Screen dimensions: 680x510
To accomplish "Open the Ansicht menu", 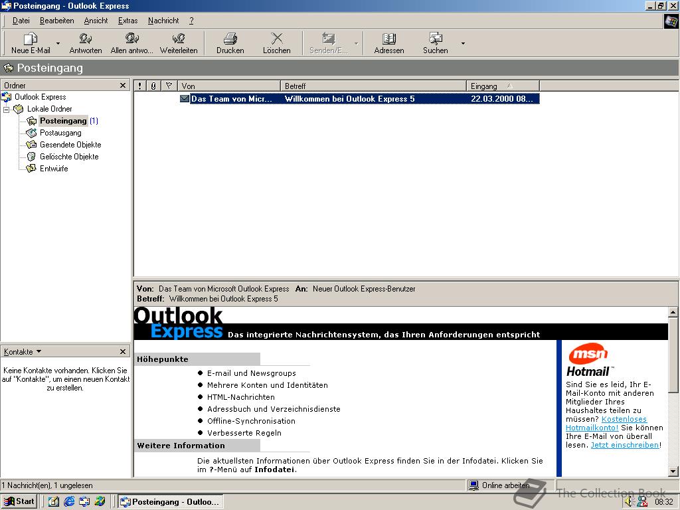I will tap(96, 21).
